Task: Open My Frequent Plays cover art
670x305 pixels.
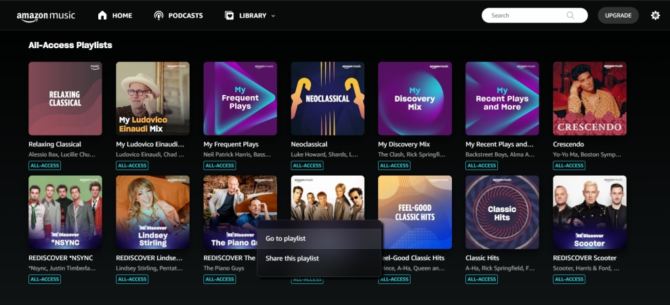Action: click(x=240, y=98)
